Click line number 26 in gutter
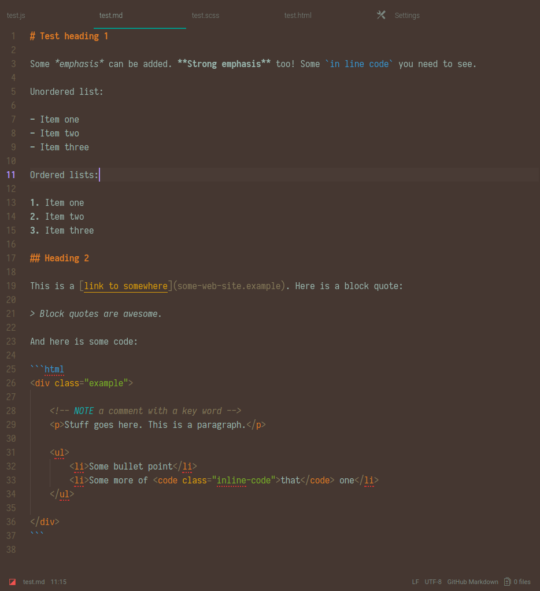540x591 pixels. tap(11, 383)
